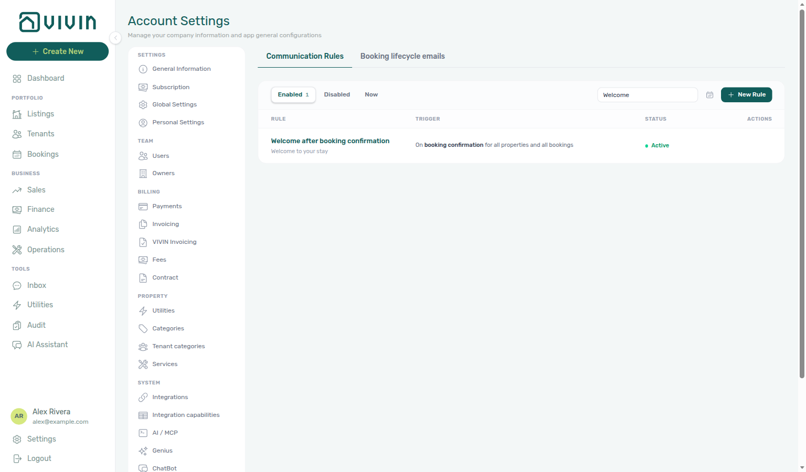Open ChatBot settings
806x472 pixels.
[164, 468]
